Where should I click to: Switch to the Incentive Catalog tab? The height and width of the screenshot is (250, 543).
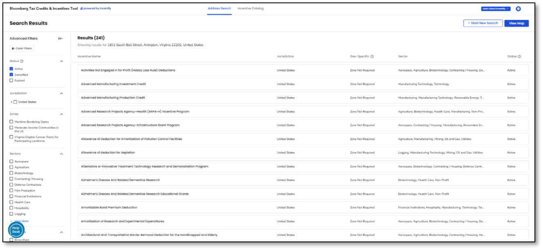[x=250, y=8]
